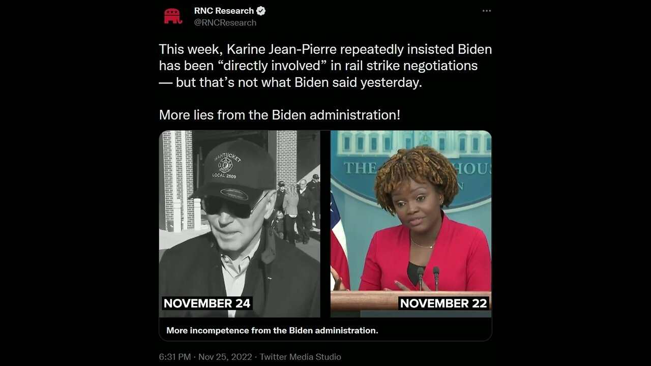
Task: Click the 6:31 PM timestamp
Action: click(x=174, y=357)
